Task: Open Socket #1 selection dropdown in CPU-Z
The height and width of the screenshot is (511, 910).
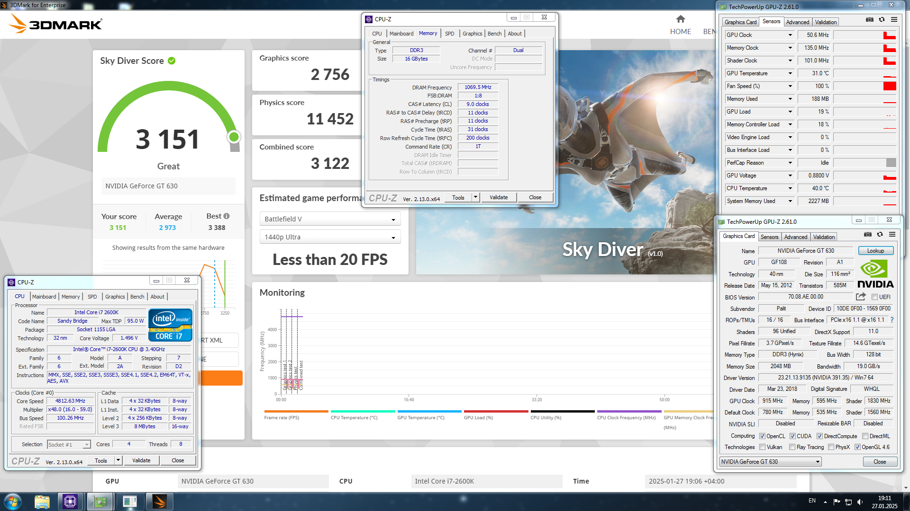Action: pos(69,445)
